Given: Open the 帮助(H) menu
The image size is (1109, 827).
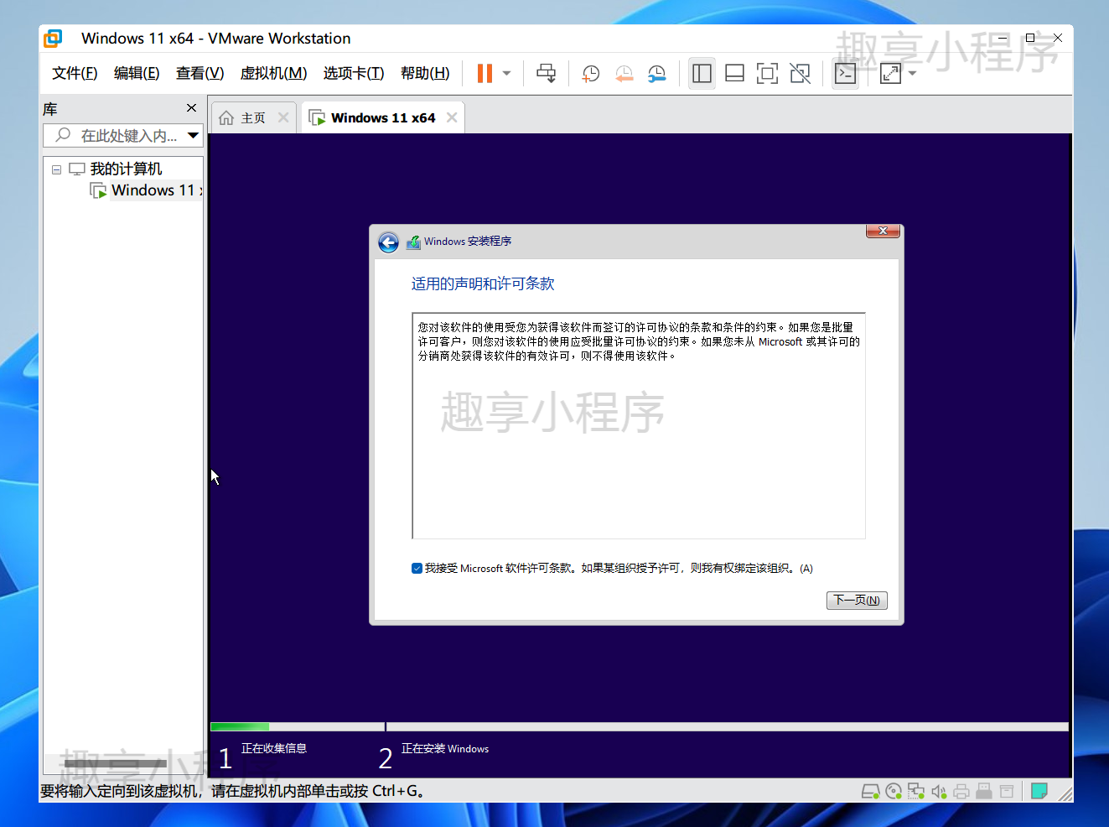Looking at the screenshot, I should click(x=425, y=73).
